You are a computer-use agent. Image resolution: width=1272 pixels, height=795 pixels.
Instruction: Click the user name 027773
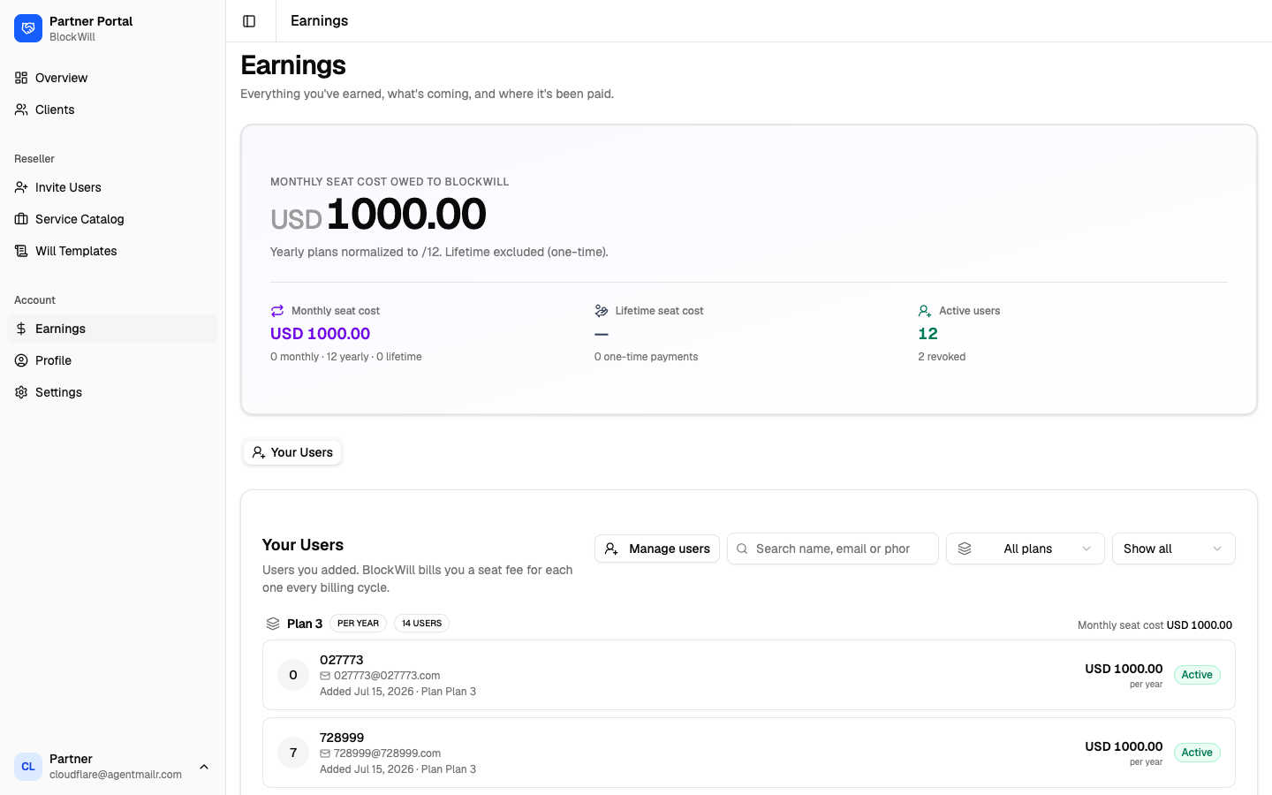pyautogui.click(x=342, y=660)
